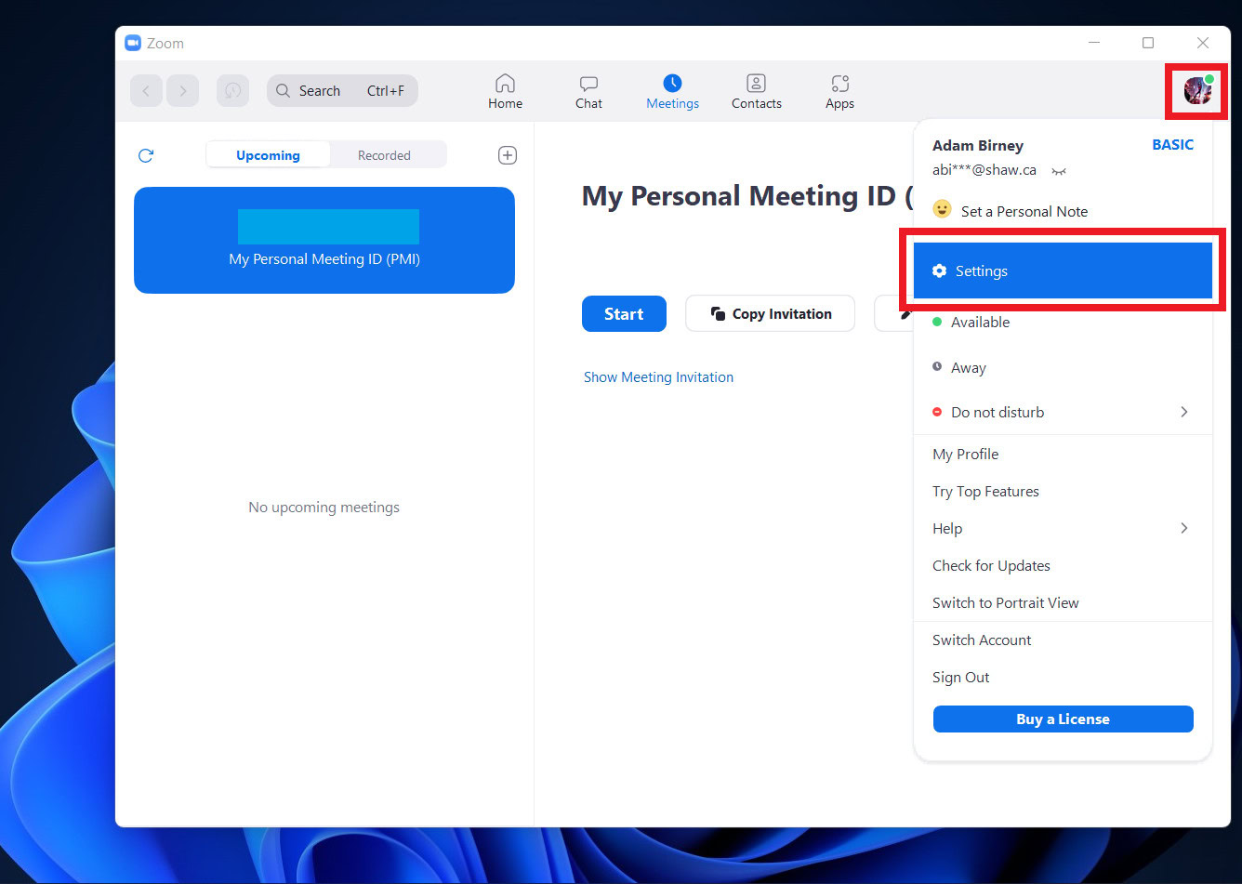Click the profile avatar picture
Viewport: 1242px width, 884px height.
[1196, 91]
